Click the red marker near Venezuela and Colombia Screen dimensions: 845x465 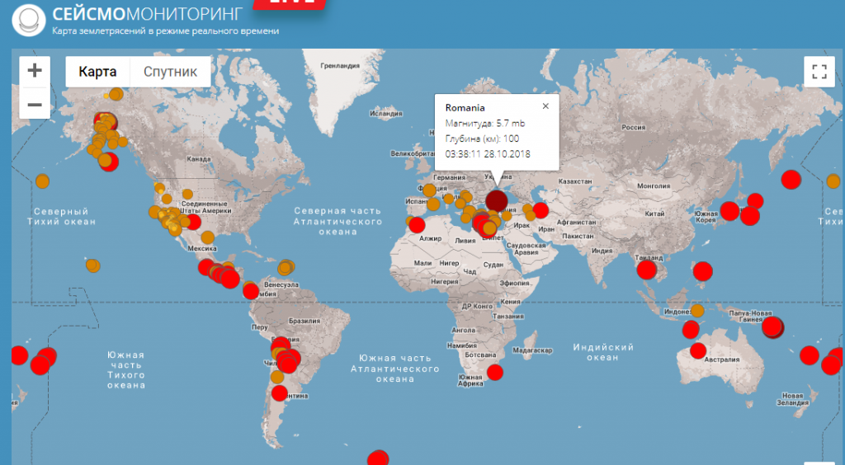251,291
